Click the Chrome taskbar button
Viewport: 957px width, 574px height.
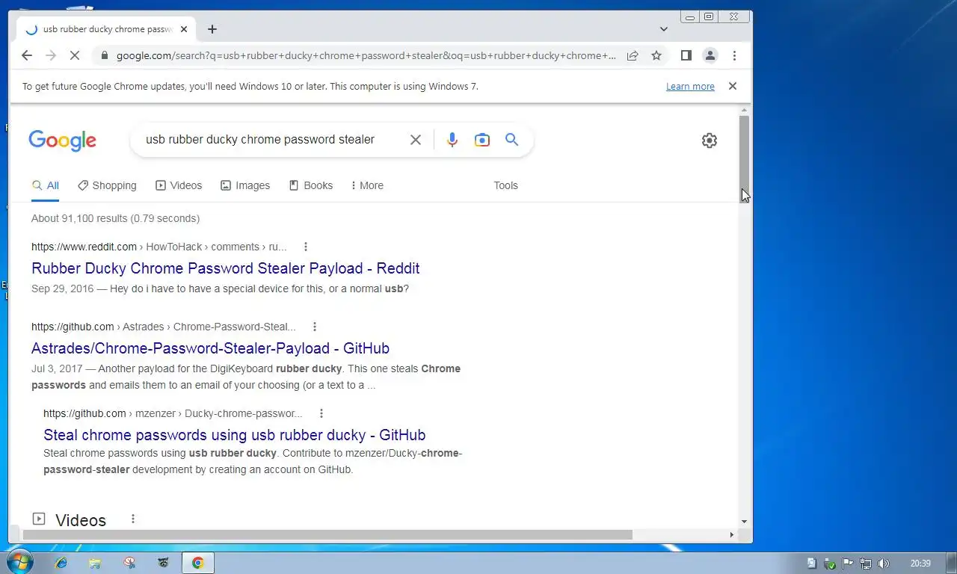(x=198, y=563)
